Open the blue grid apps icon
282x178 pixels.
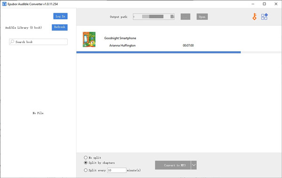click(264, 16)
